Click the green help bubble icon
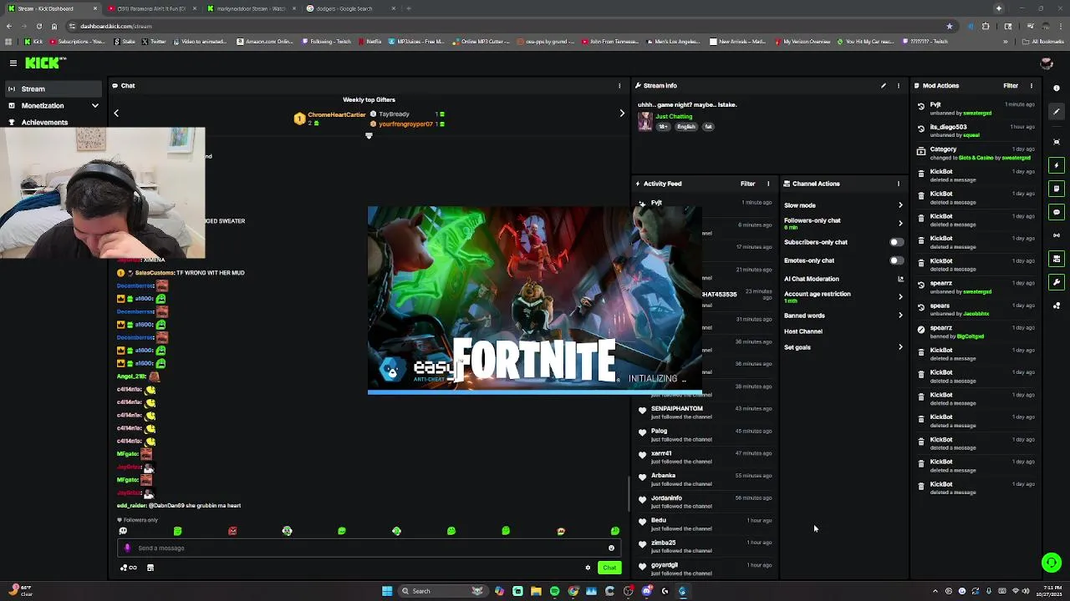 point(1052,563)
